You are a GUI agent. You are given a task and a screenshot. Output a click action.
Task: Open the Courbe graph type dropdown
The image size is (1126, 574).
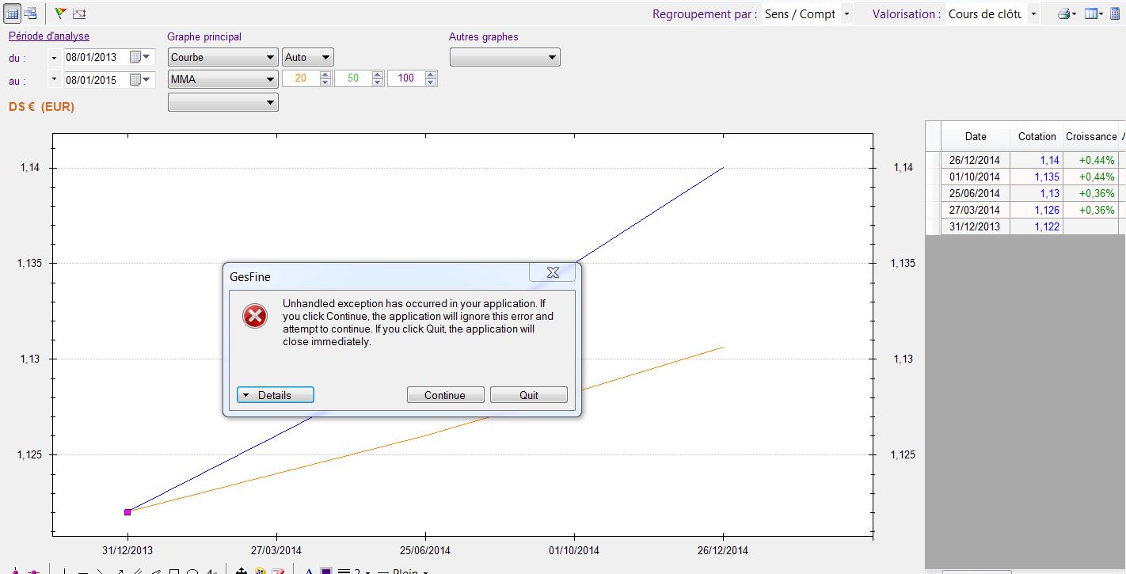[x=223, y=57]
